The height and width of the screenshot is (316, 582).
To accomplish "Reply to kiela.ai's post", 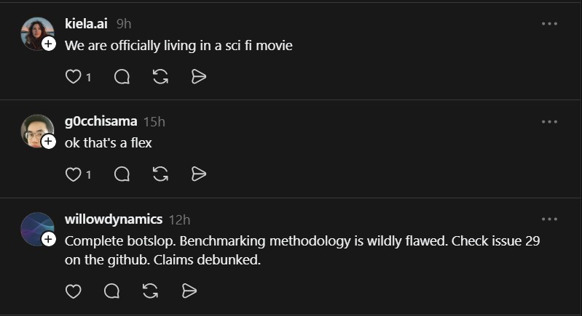I will (x=122, y=76).
